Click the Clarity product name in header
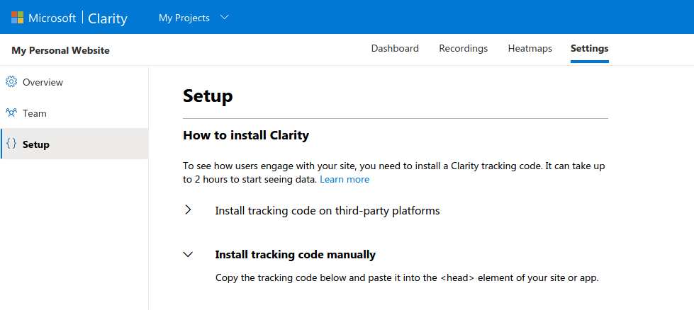Image resolution: width=694 pixels, height=310 pixels. (108, 18)
